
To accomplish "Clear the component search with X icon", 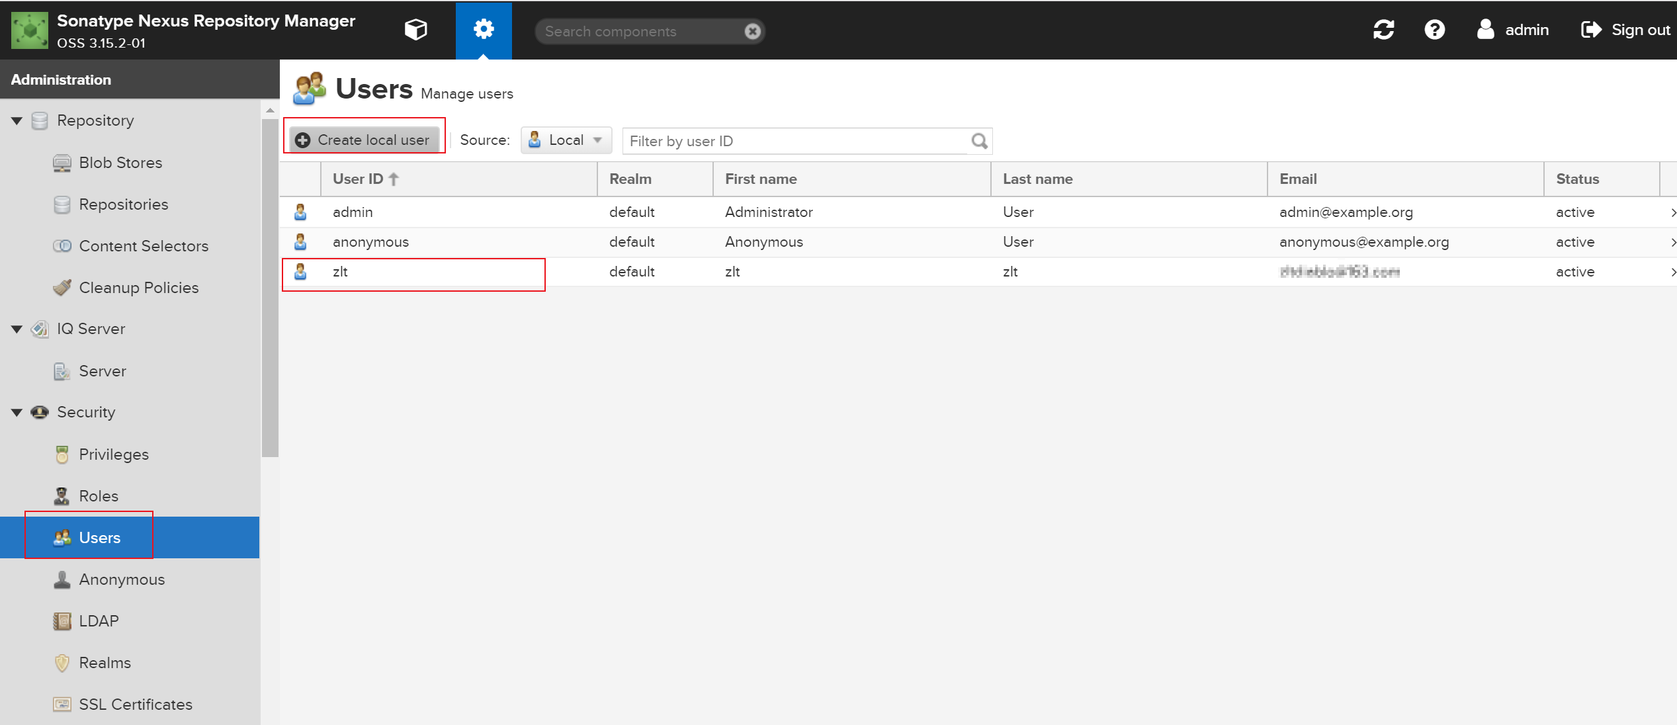I will pyautogui.click(x=752, y=31).
